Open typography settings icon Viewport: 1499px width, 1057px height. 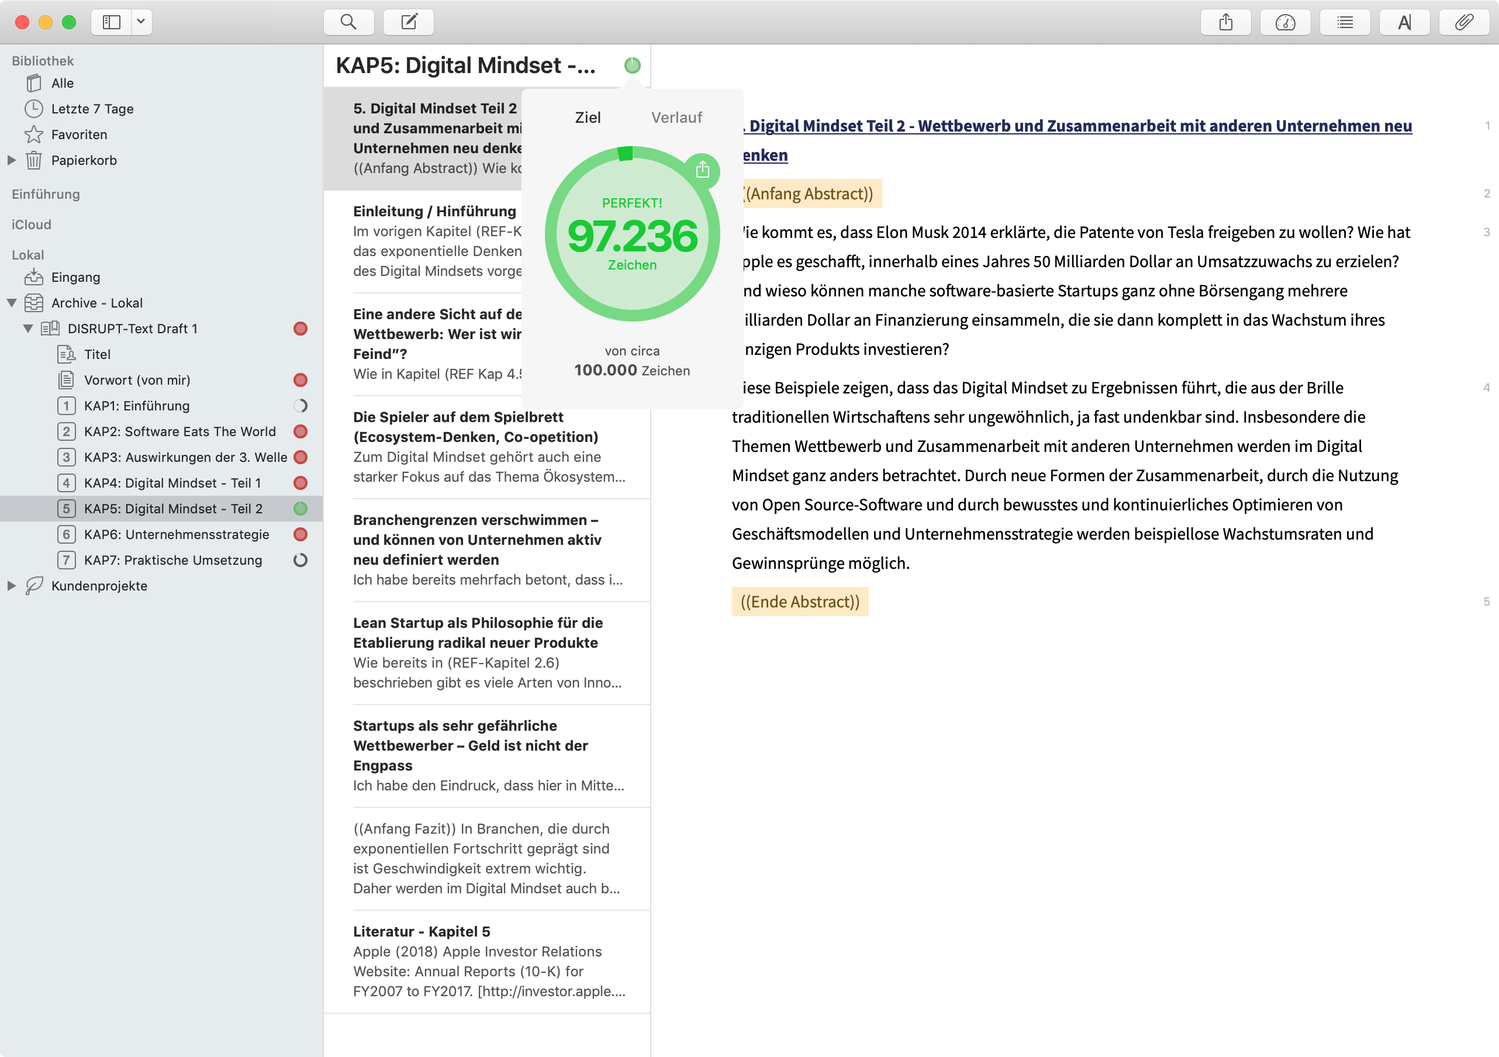1404,22
